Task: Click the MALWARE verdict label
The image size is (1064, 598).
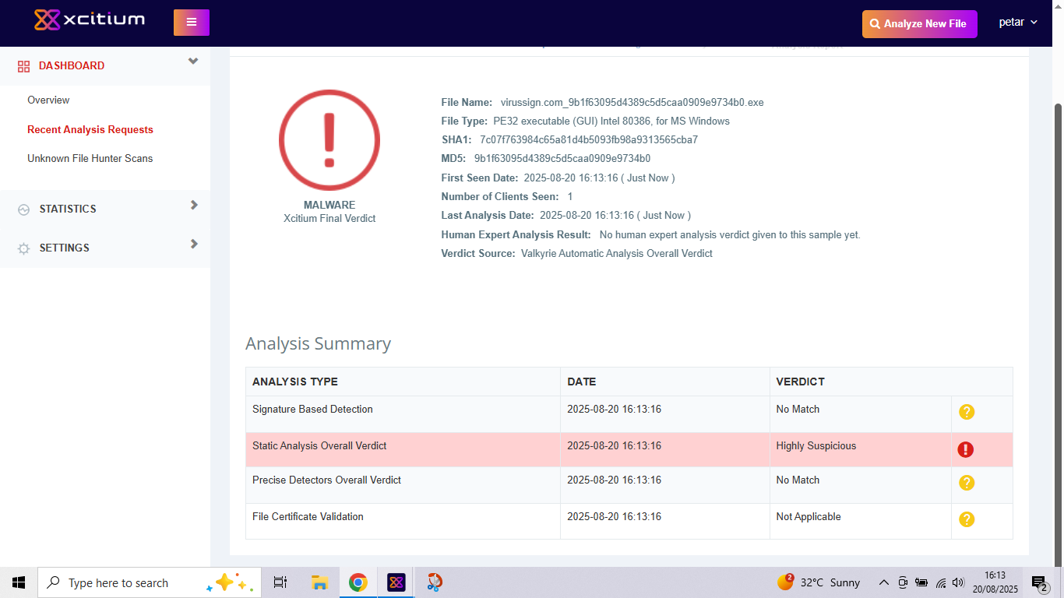Action: click(x=329, y=205)
